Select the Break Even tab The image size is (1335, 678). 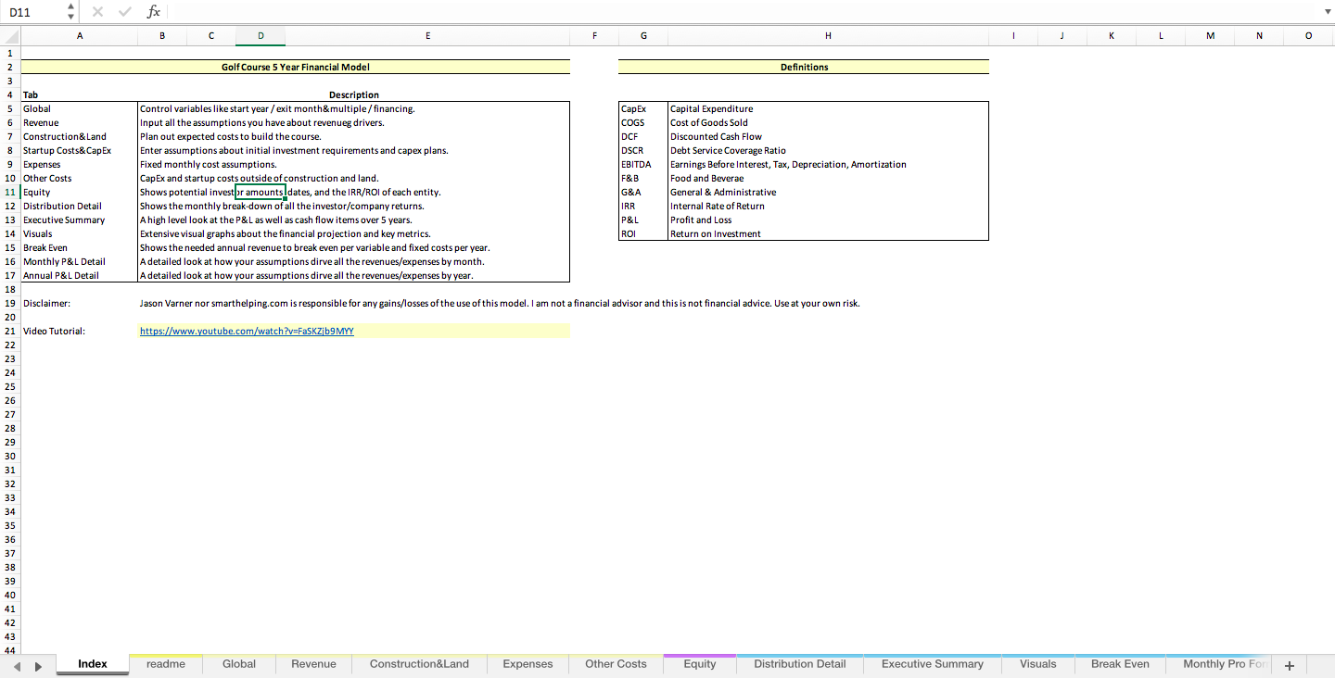point(1119,664)
